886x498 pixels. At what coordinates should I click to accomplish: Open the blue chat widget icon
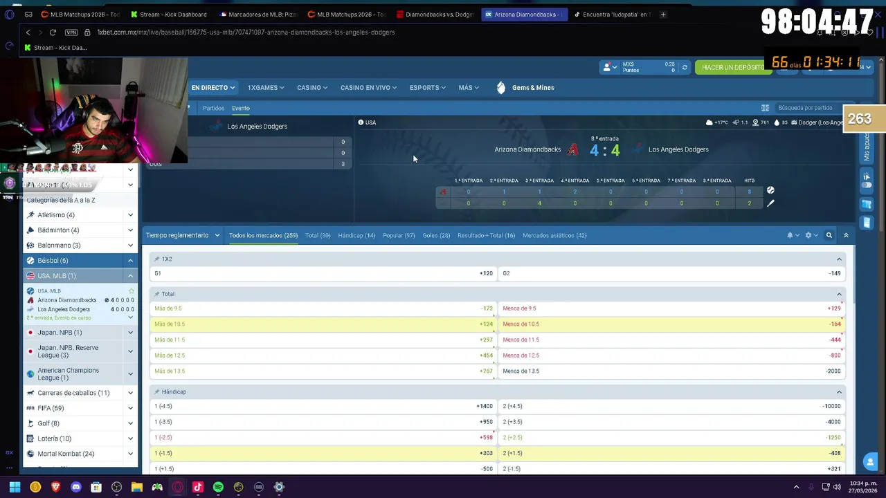point(870,461)
